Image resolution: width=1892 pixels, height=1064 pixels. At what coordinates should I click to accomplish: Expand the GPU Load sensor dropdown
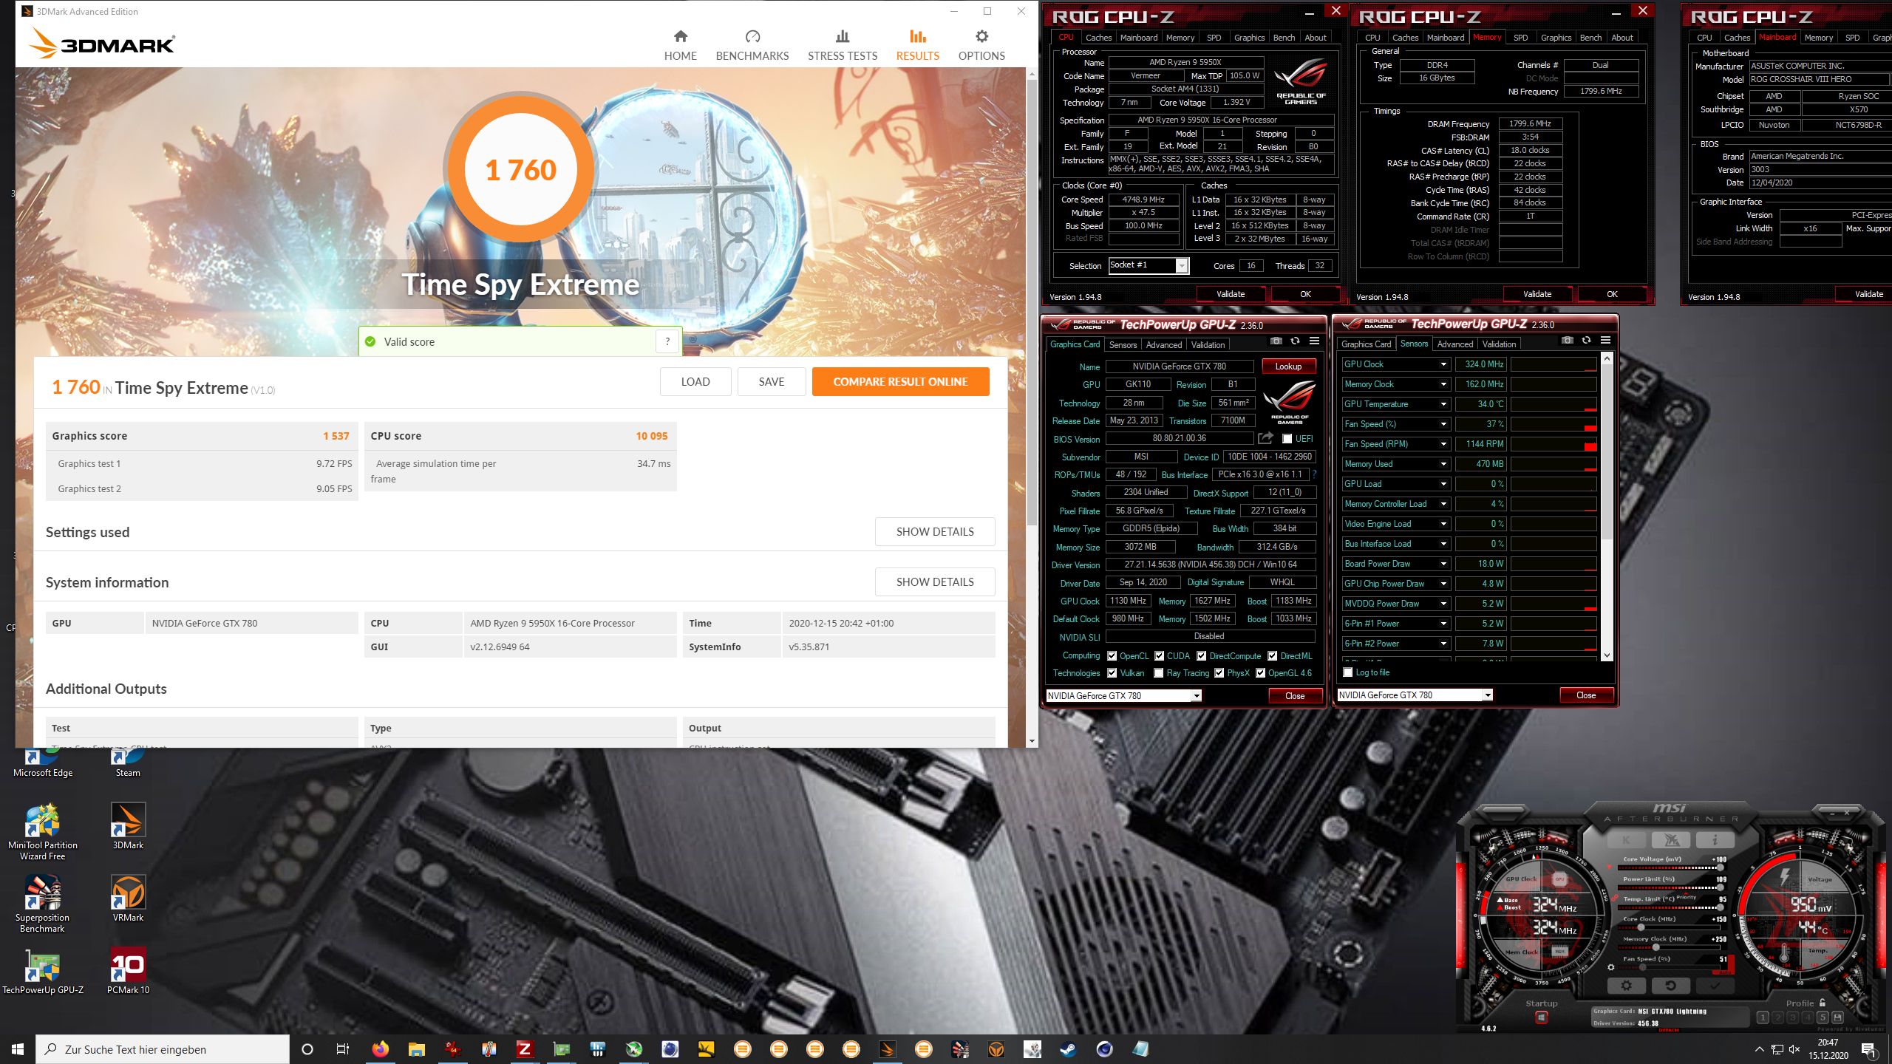pyautogui.click(x=1443, y=484)
